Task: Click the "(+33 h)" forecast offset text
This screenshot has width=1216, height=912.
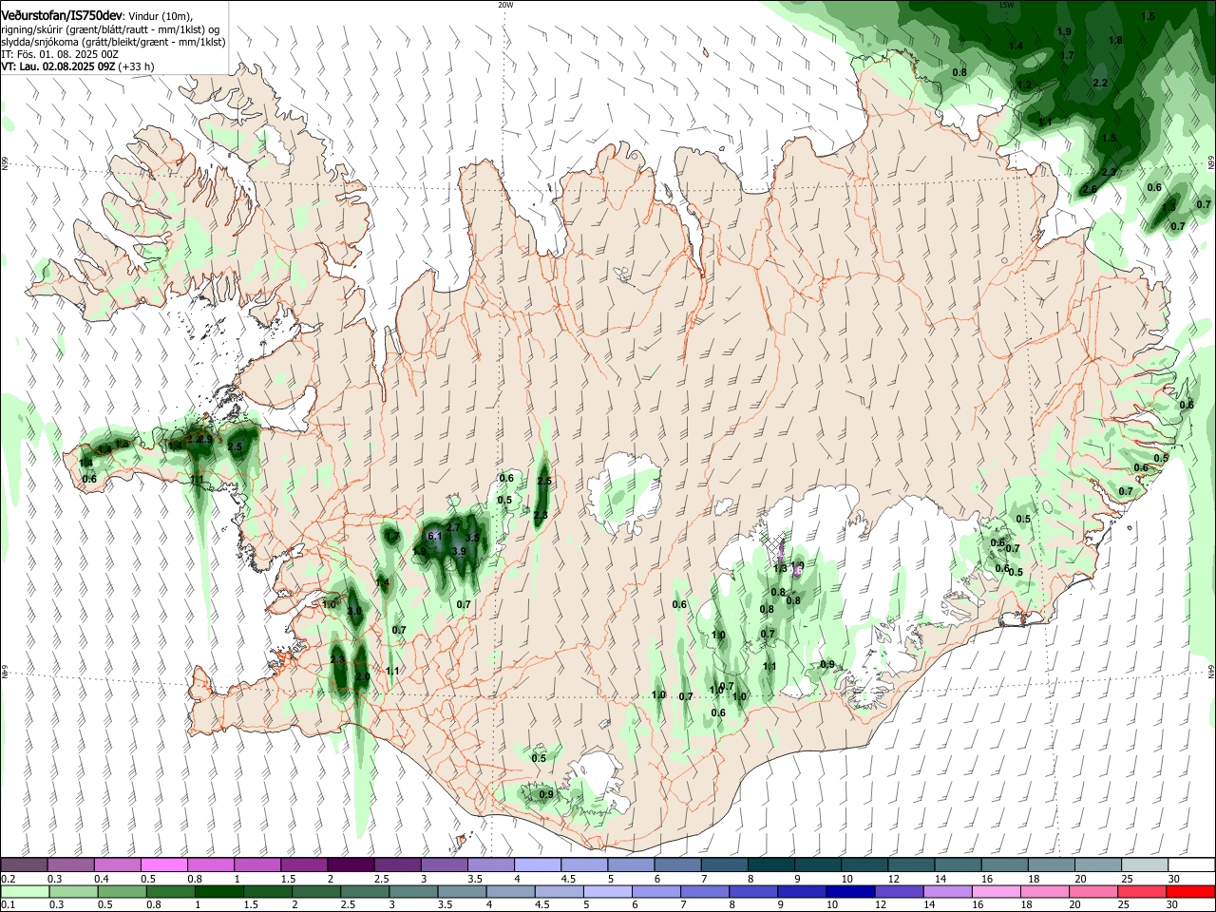Action: pos(137,66)
